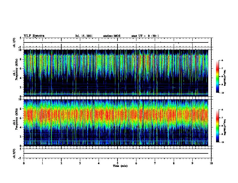Screen dimensions: 238x183
Task: Click the date 'Jul 15, 2021'
Action: coord(84,36)
